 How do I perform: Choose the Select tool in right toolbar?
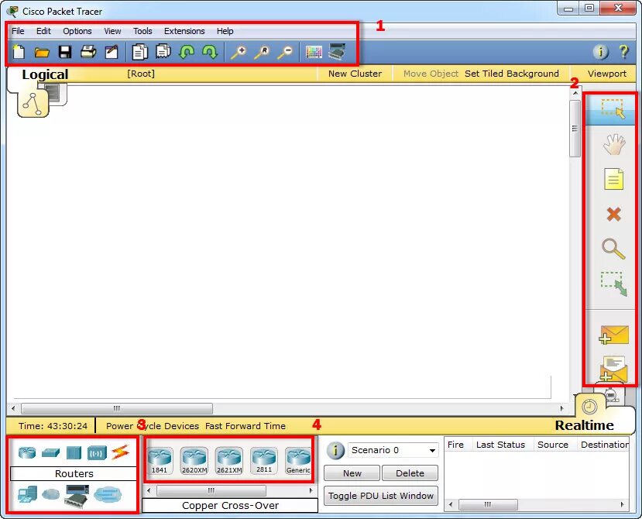[613, 109]
